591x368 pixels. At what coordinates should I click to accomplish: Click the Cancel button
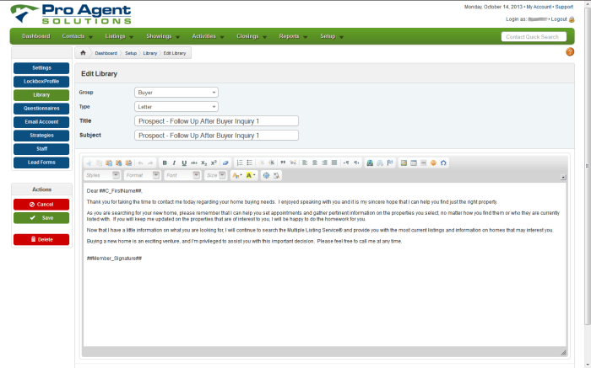tap(41, 205)
